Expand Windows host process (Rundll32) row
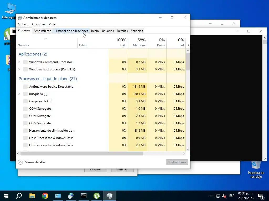This screenshot has height=201, width=269. tap(19, 69)
